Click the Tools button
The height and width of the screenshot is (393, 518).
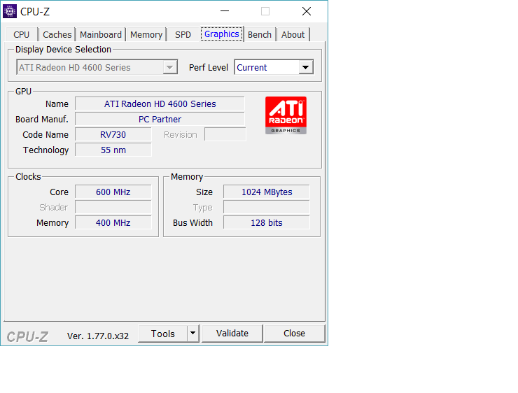tap(163, 334)
